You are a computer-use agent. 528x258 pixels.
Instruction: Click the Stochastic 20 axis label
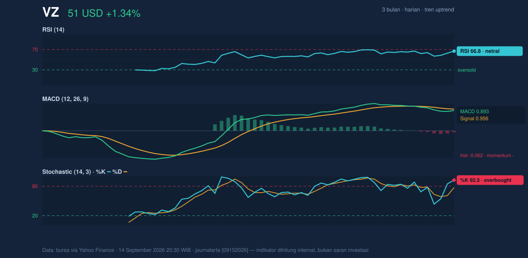click(35, 216)
